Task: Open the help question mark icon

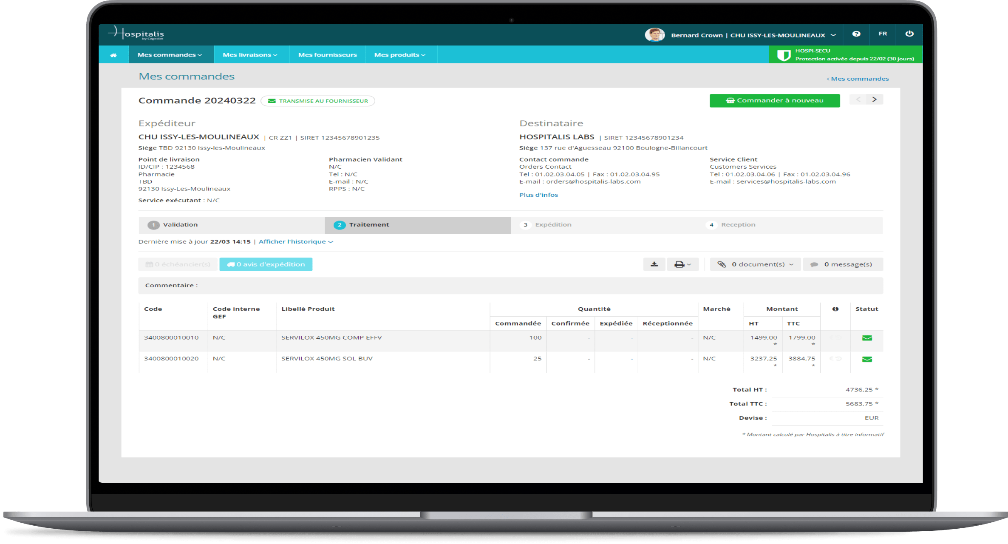Action: coord(856,34)
